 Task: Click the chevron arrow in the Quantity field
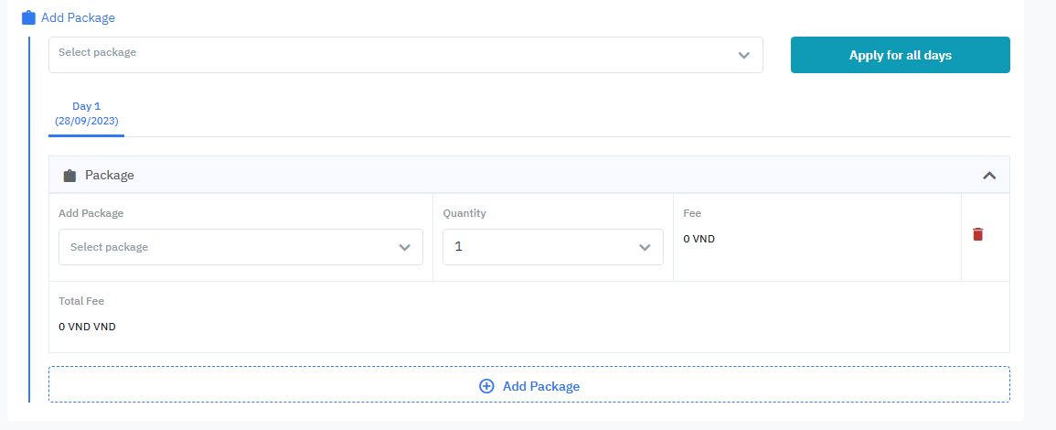(x=645, y=247)
